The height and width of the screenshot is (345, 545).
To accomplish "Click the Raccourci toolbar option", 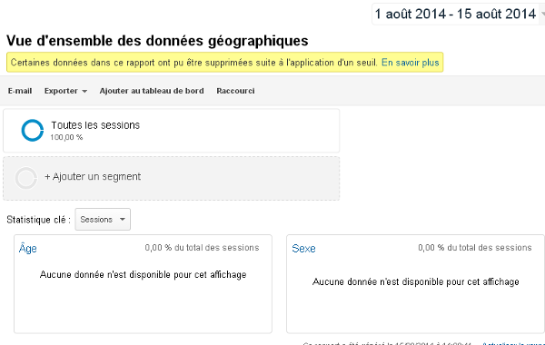I will tap(235, 91).
